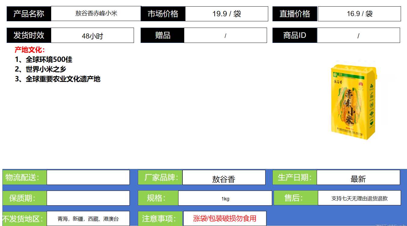Image resolution: width=407 pixels, height=226 pixels.
Task: Select the 厂家品牌 value 敖谷香
Action: click(224, 179)
